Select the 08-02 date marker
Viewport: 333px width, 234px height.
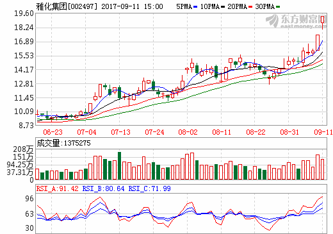[188, 132]
